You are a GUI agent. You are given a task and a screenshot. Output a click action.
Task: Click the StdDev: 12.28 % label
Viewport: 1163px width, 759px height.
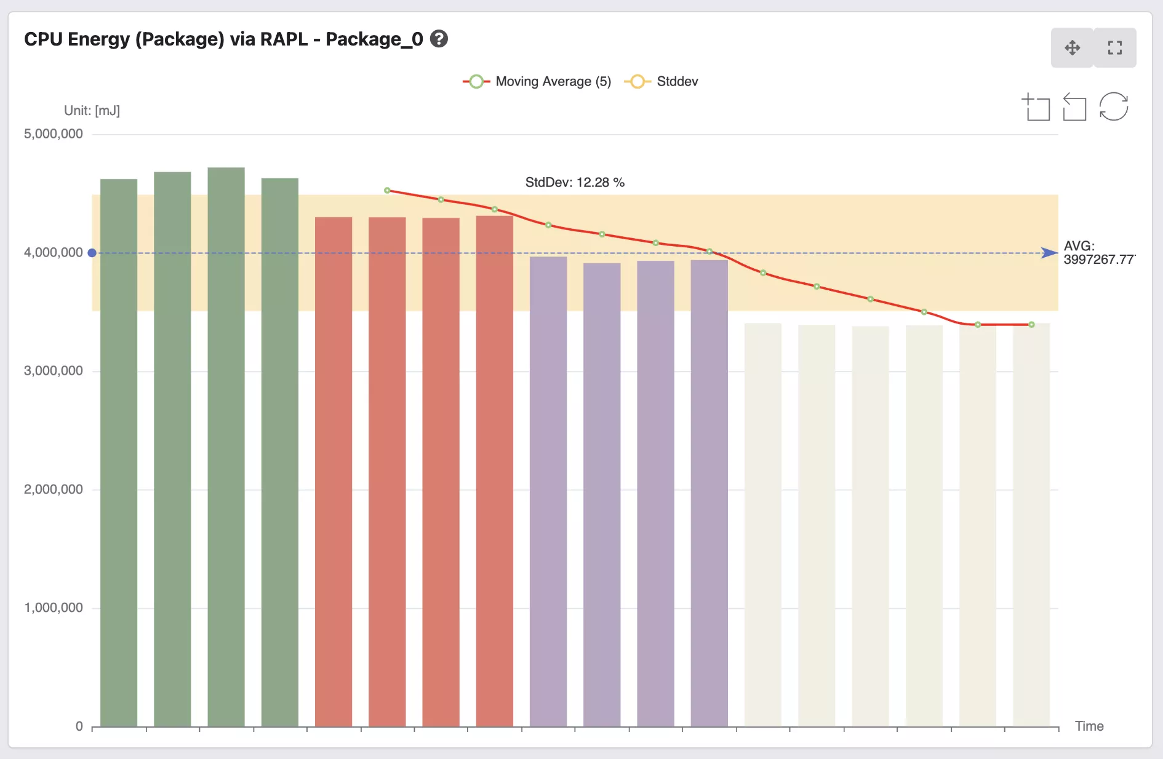pyautogui.click(x=575, y=183)
